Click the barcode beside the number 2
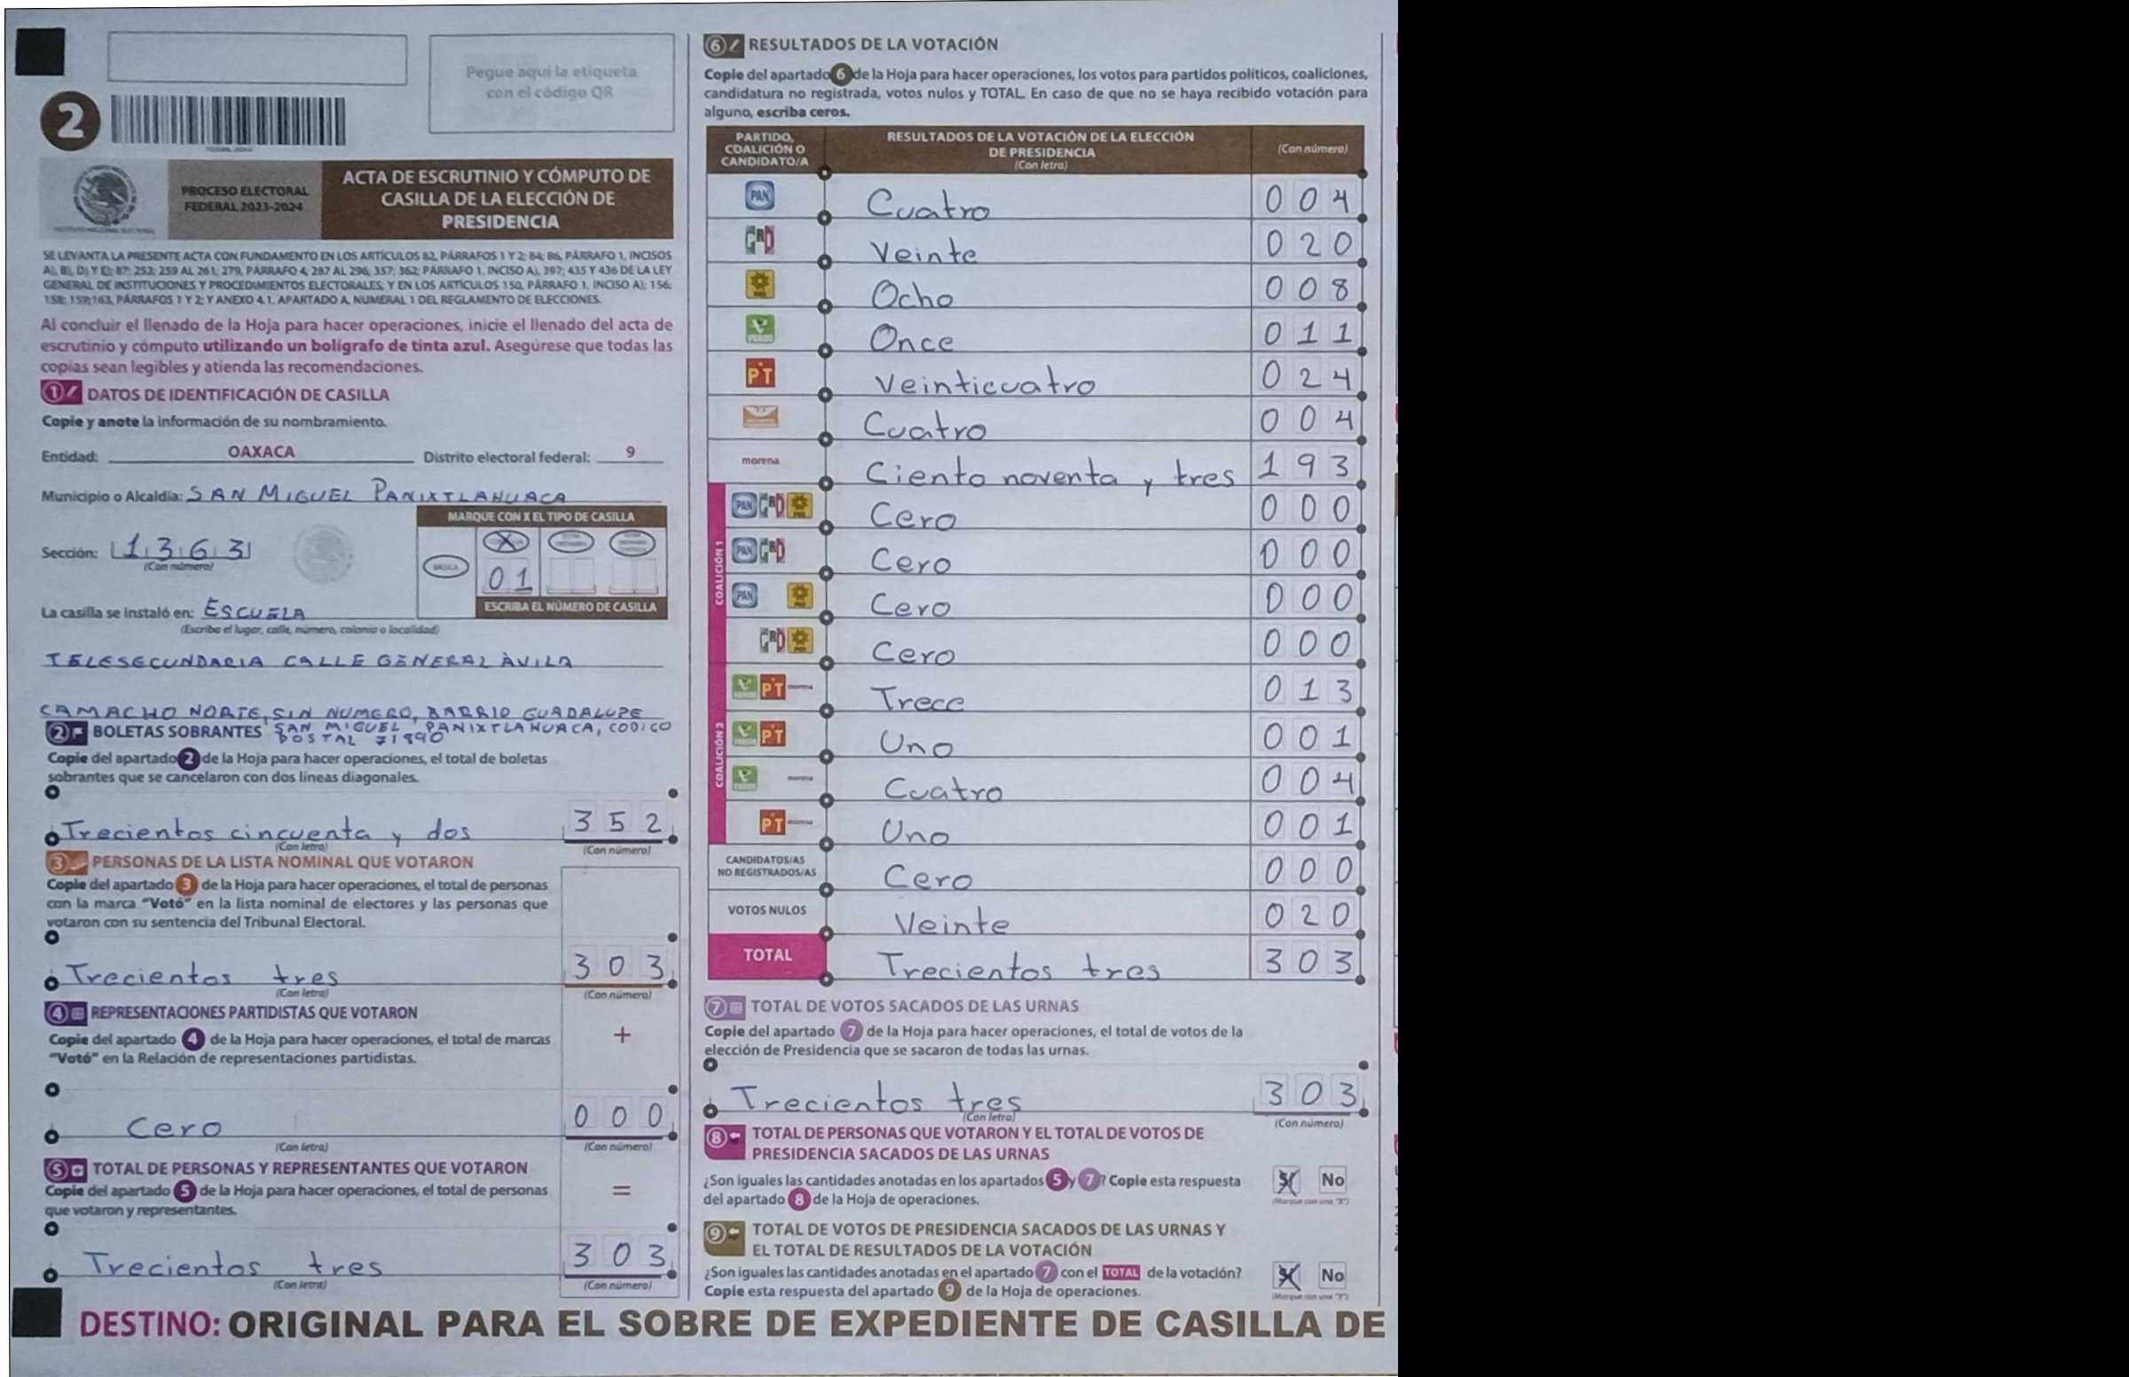The height and width of the screenshot is (1377, 2129). click(229, 122)
